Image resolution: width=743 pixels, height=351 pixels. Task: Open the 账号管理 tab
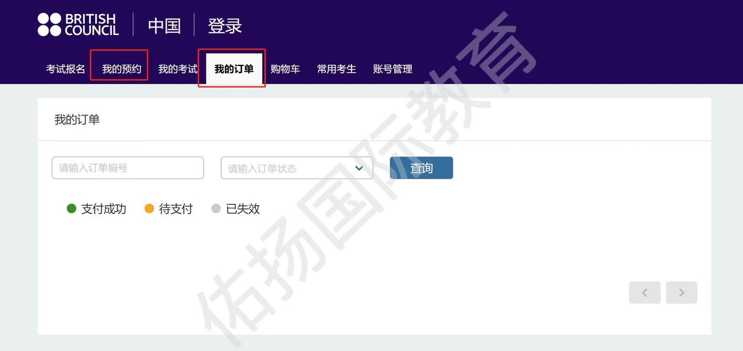tap(393, 69)
